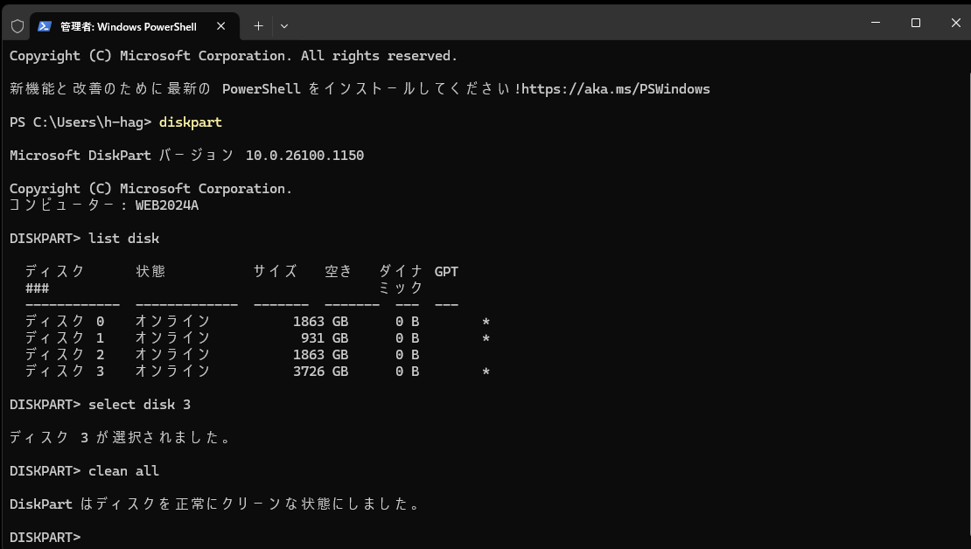
Task: Close the Windows PowerShell tab
Action: 221,26
